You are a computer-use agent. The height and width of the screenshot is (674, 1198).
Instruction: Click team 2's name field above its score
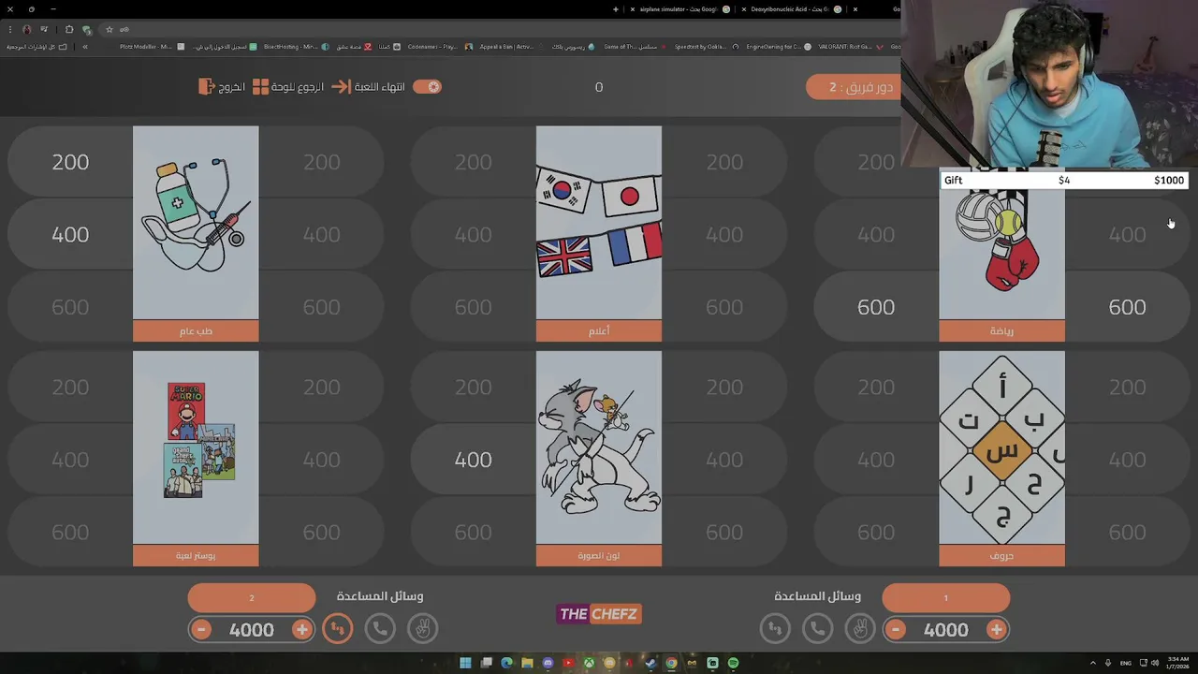tap(252, 597)
